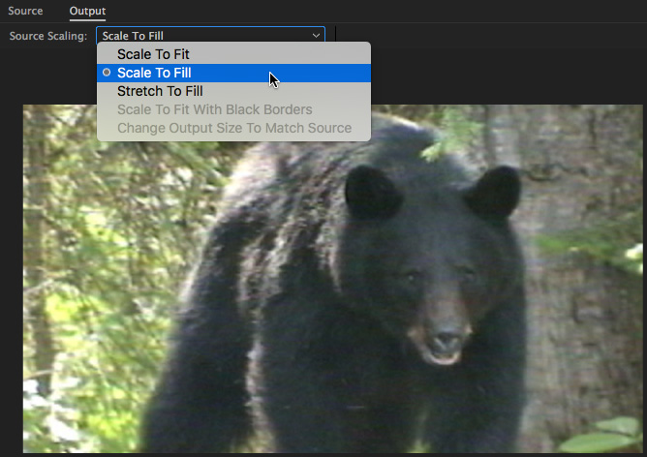Click Scale To Fit With Black Borders

(233, 109)
